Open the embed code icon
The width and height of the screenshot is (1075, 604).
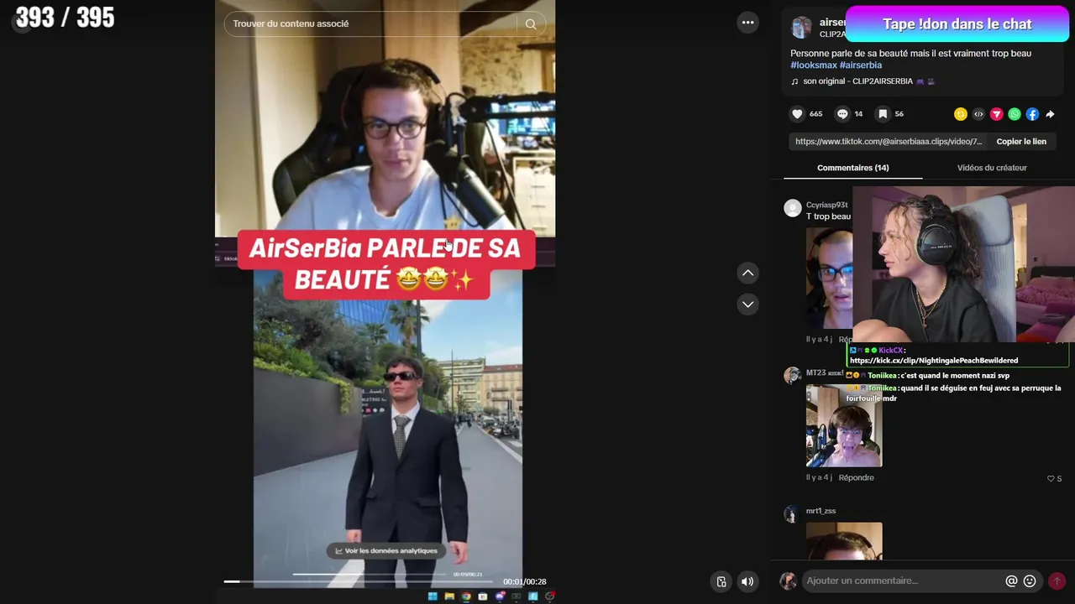coord(978,114)
